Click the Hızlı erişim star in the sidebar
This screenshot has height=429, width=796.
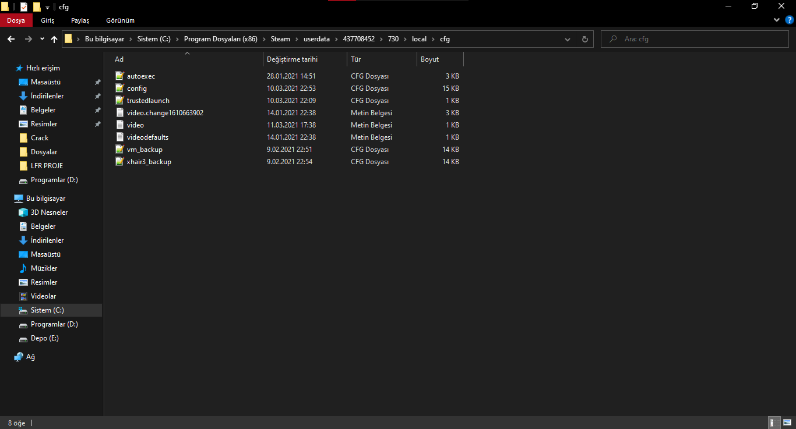[x=19, y=68]
